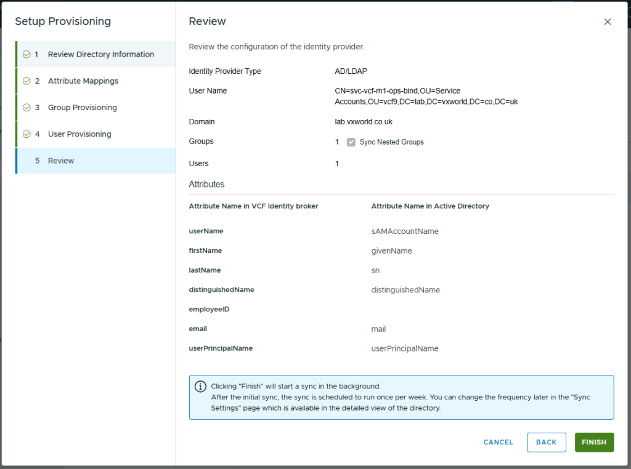The width and height of the screenshot is (631, 469).
Task: Click the green checkmark icon for step 1
Action: point(26,54)
